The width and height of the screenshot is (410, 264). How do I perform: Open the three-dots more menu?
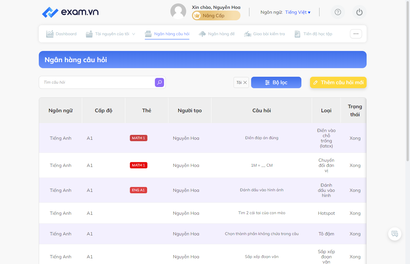click(356, 34)
